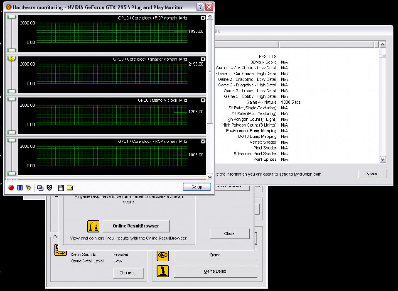Click the ResultBrowser trees icon

click(x=93, y=226)
